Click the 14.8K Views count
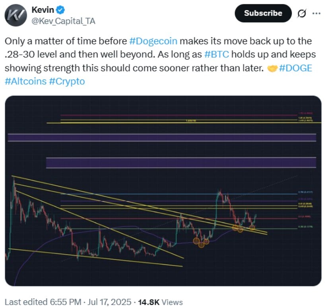 pos(161,302)
